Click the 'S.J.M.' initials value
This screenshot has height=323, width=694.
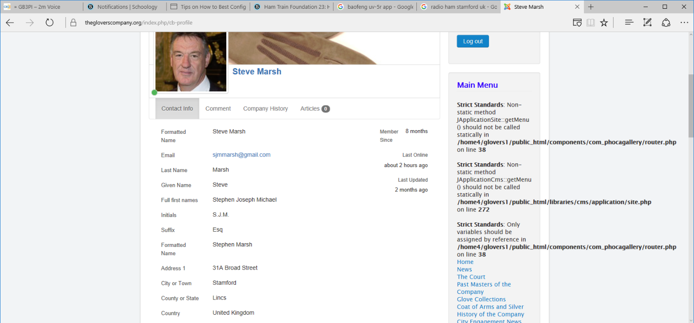coord(221,215)
